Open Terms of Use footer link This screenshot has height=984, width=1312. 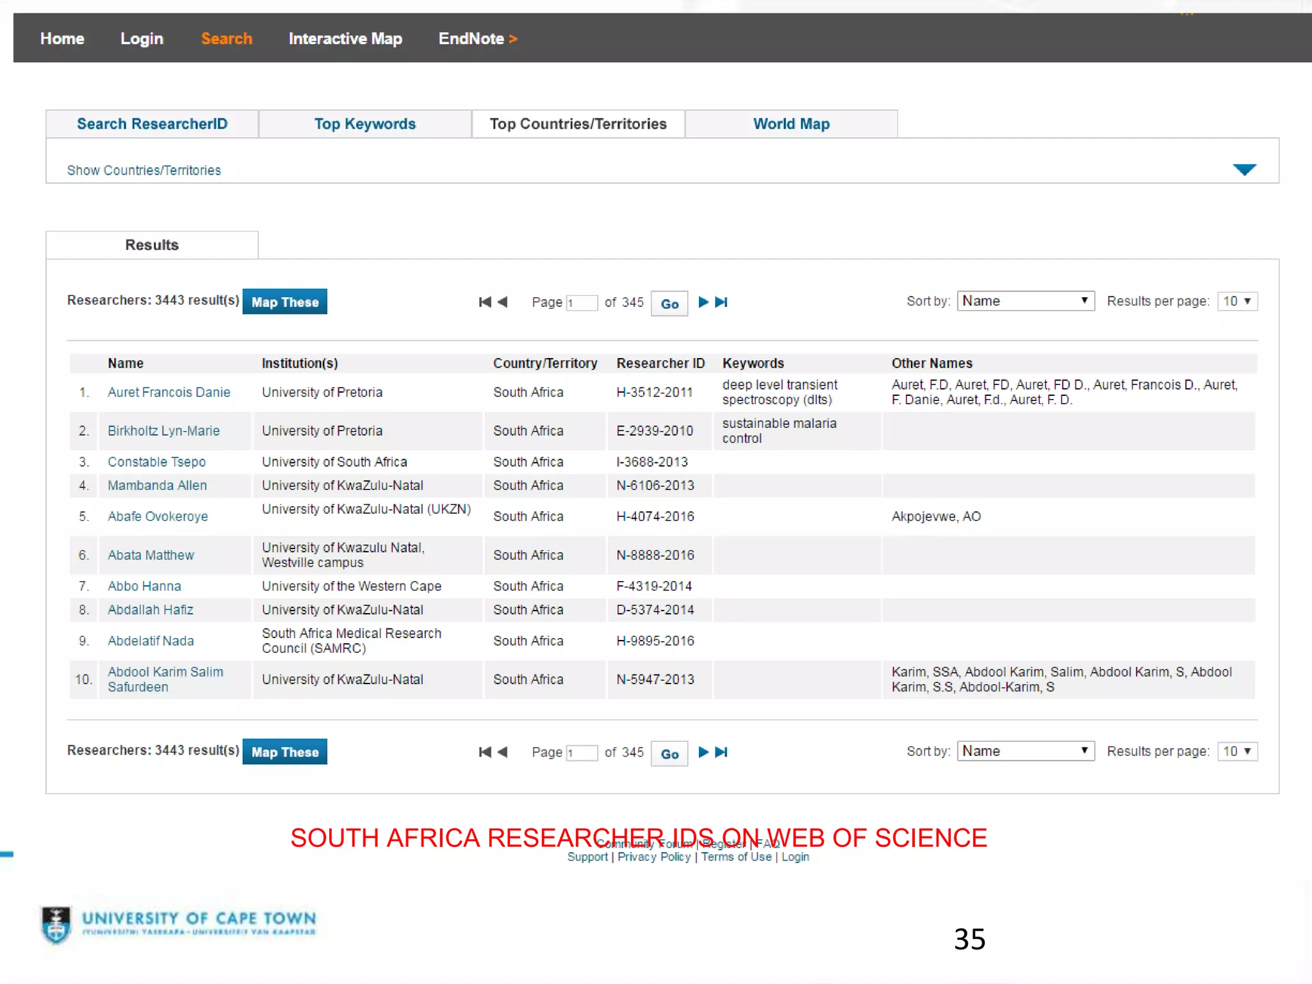(736, 857)
